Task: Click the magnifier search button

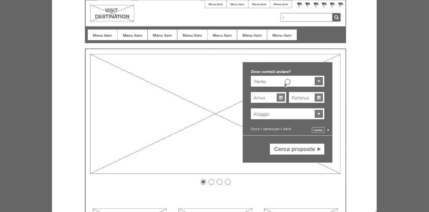Action: (336, 18)
